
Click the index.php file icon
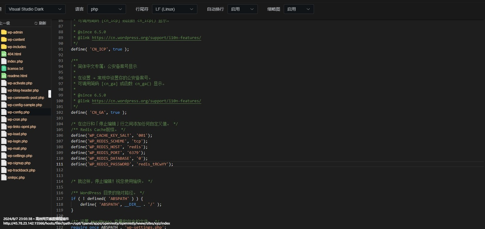pyautogui.click(x=4, y=61)
